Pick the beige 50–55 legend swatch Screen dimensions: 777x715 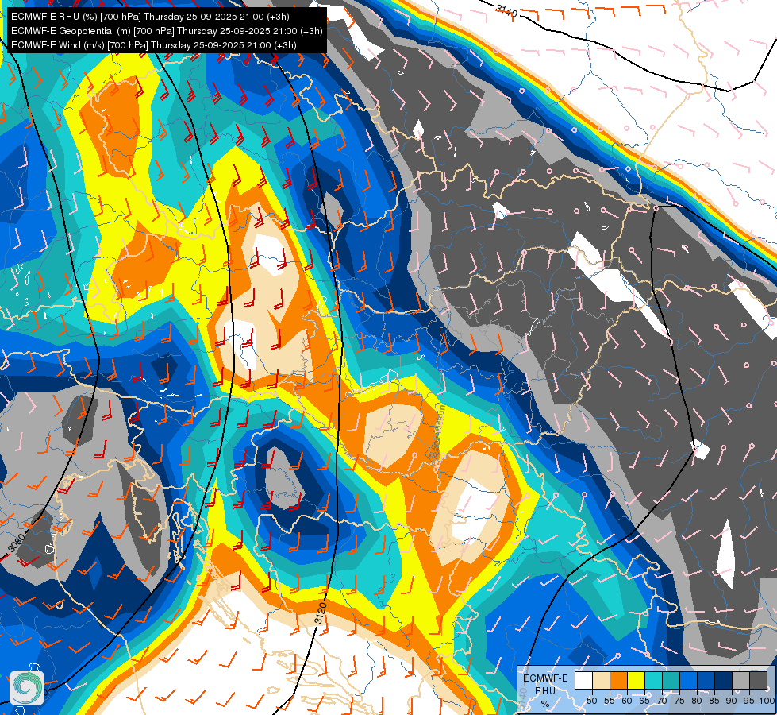[601, 680]
